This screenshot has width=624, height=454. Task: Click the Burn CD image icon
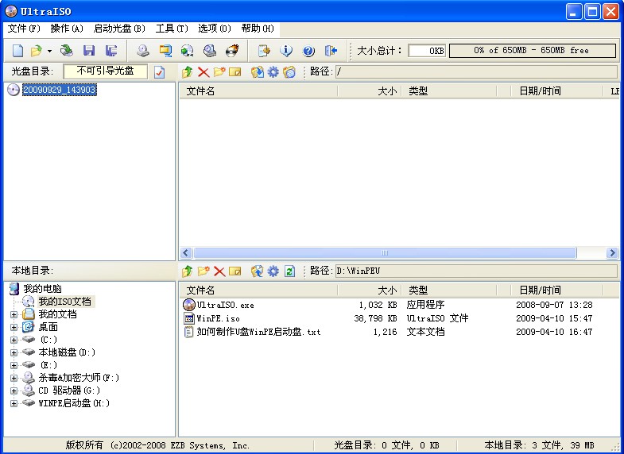232,51
